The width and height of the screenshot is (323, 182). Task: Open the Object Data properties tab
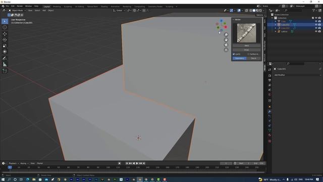tap(270, 130)
